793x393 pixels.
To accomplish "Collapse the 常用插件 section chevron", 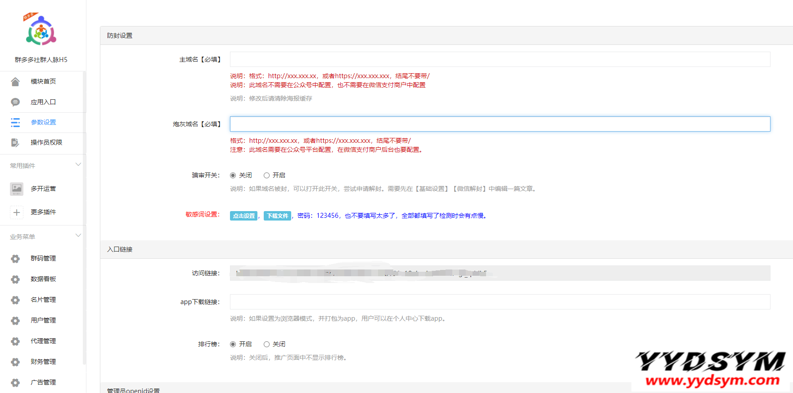I will point(78,165).
